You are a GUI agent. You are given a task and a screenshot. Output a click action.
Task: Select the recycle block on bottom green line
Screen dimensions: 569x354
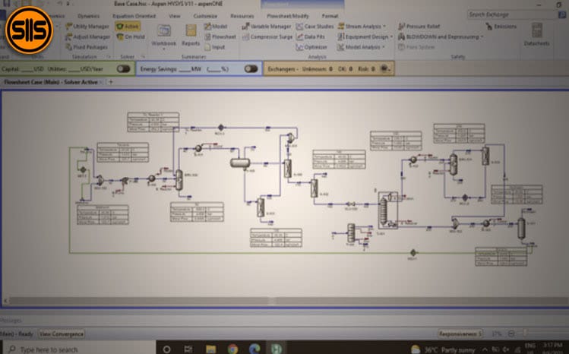pos(413,253)
